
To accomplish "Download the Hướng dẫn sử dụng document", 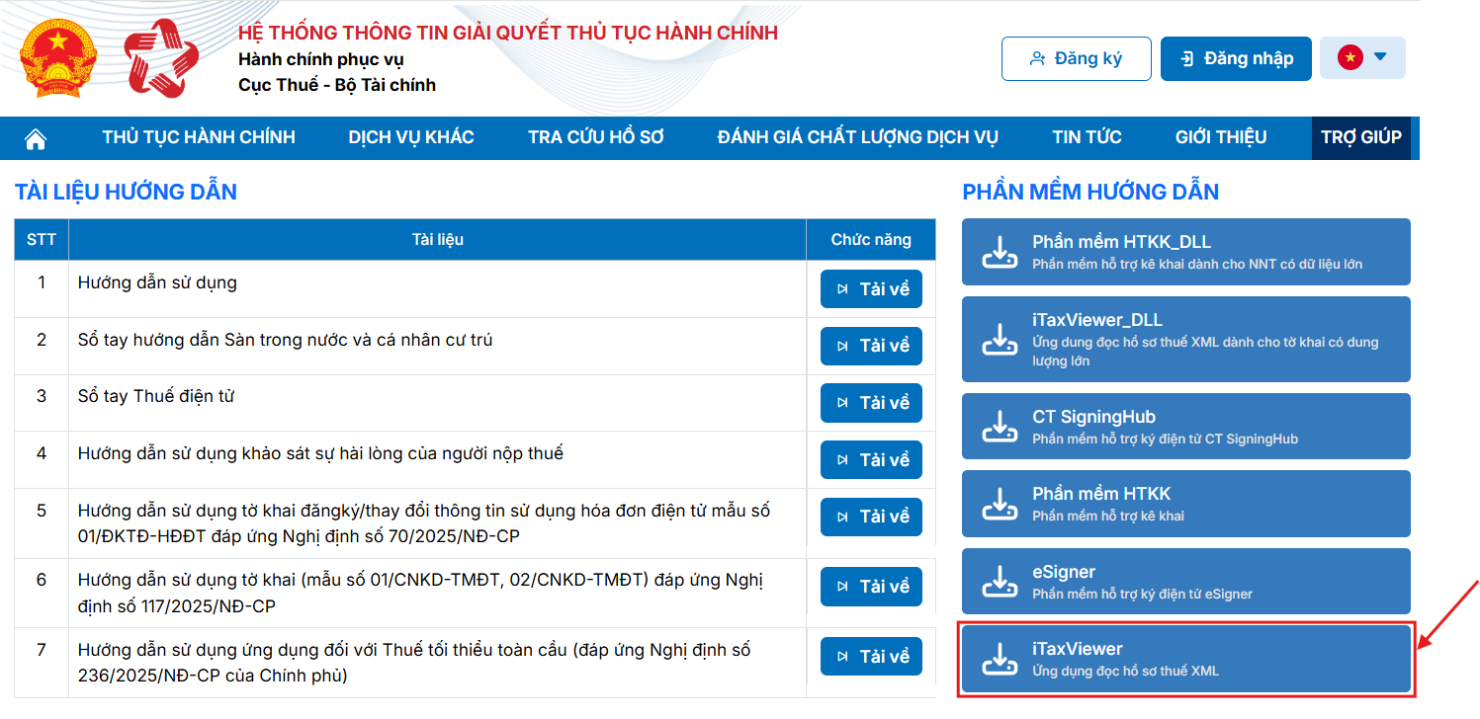I will [x=871, y=289].
